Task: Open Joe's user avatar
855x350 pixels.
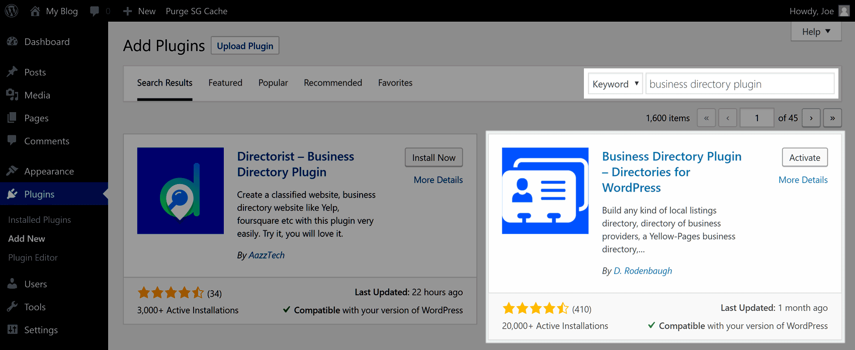Action: [x=844, y=11]
